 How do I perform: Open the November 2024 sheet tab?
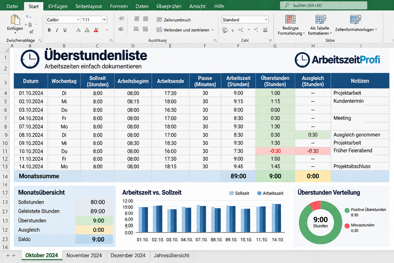pyautogui.click(x=84, y=255)
